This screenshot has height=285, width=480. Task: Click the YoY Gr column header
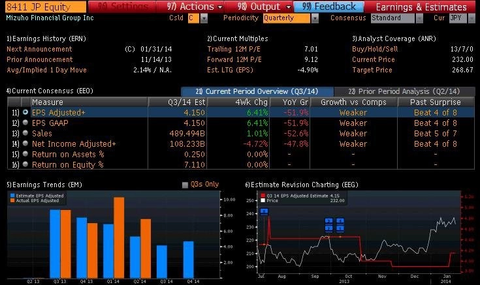289,102
